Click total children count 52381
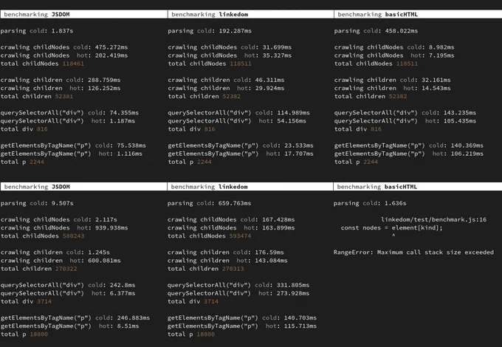The image size is (502, 347). 64,97
